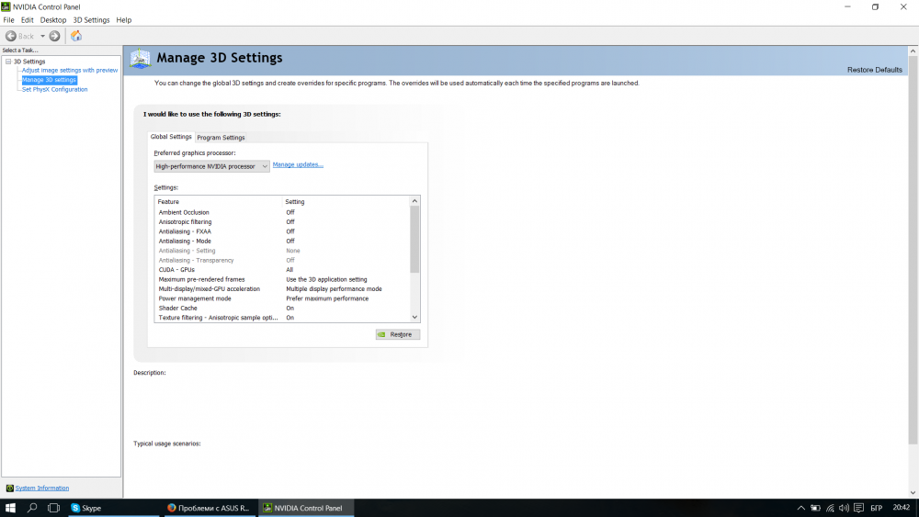The width and height of the screenshot is (919, 517).
Task: Click 'Prefer maximum performance' setting value
Action: tap(327, 298)
